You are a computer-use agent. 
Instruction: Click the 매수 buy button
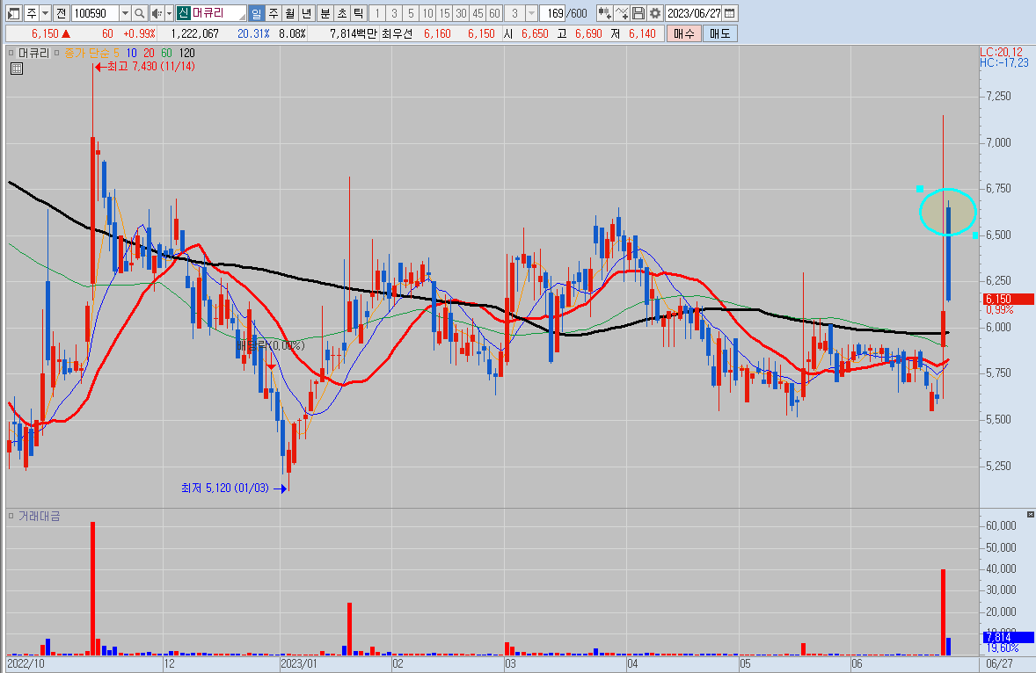[683, 33]
